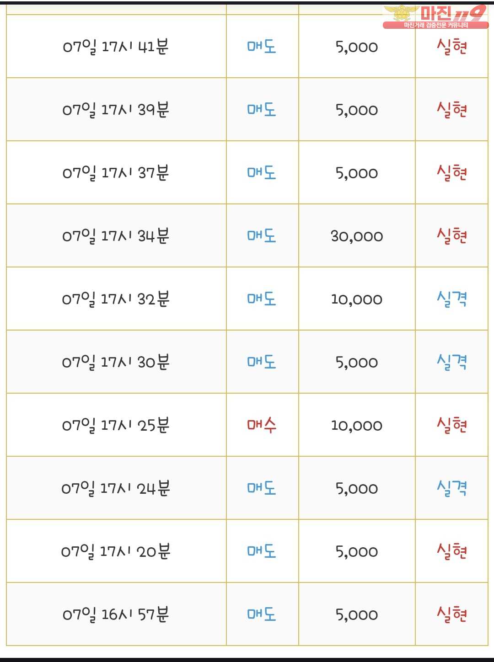Click 실현 in the 17시 37분 row

click(x=452, y=172)
